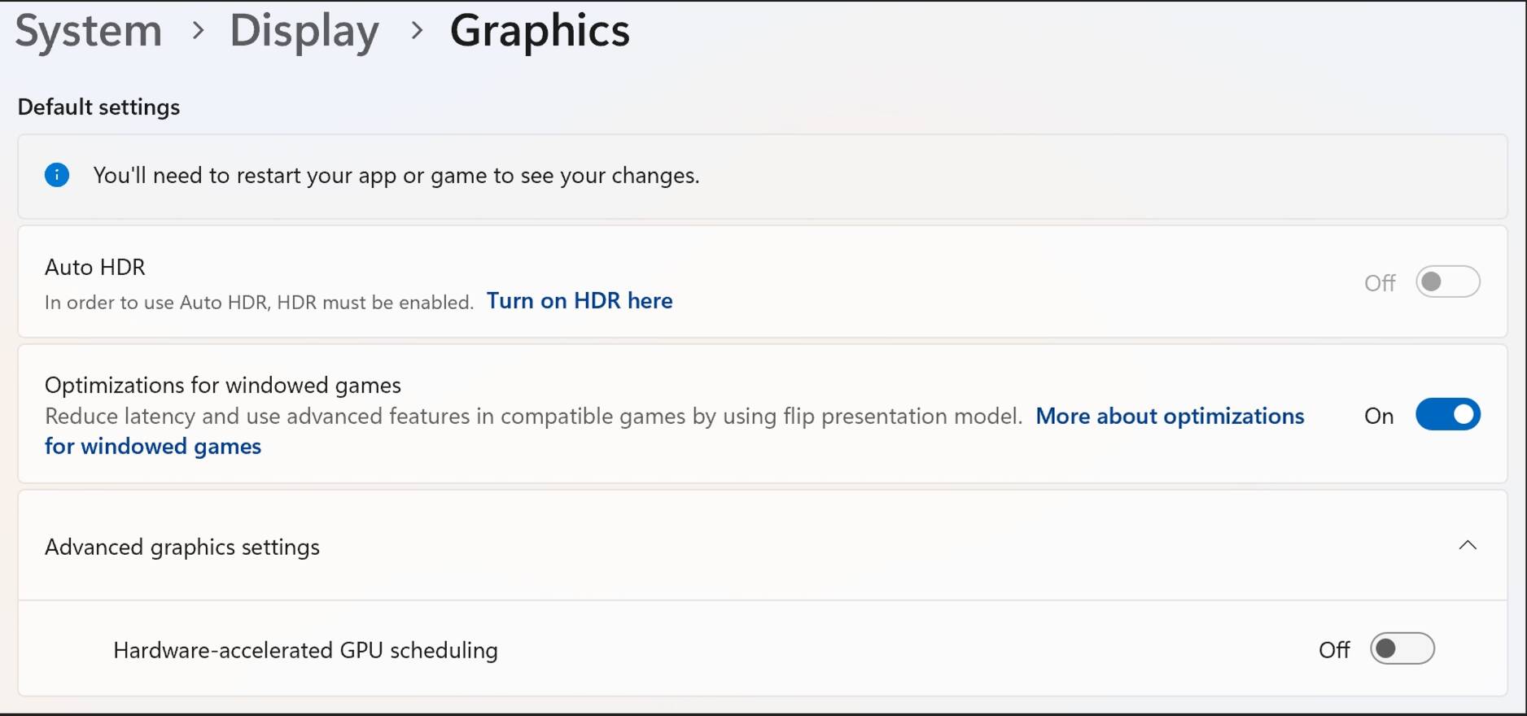The image size is (1527, 716).
Task: Go back to System in breadcrumb
Action: [89, 31]
